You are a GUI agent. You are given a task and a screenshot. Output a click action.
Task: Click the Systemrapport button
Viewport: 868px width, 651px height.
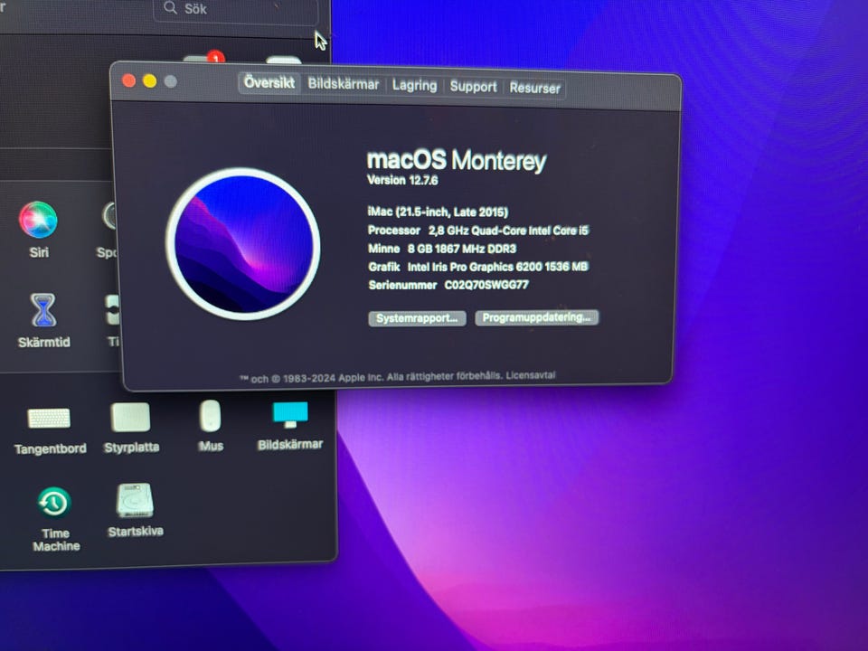(x=417, y=318)
